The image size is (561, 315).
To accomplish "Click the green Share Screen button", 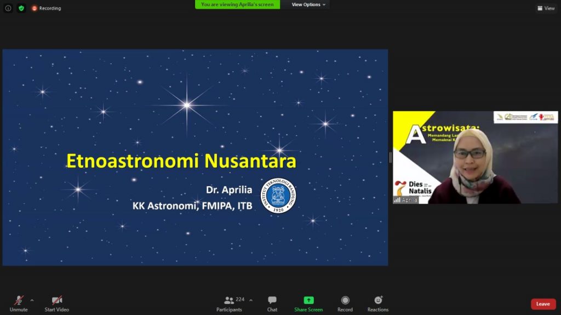I will tap(308, 303).
